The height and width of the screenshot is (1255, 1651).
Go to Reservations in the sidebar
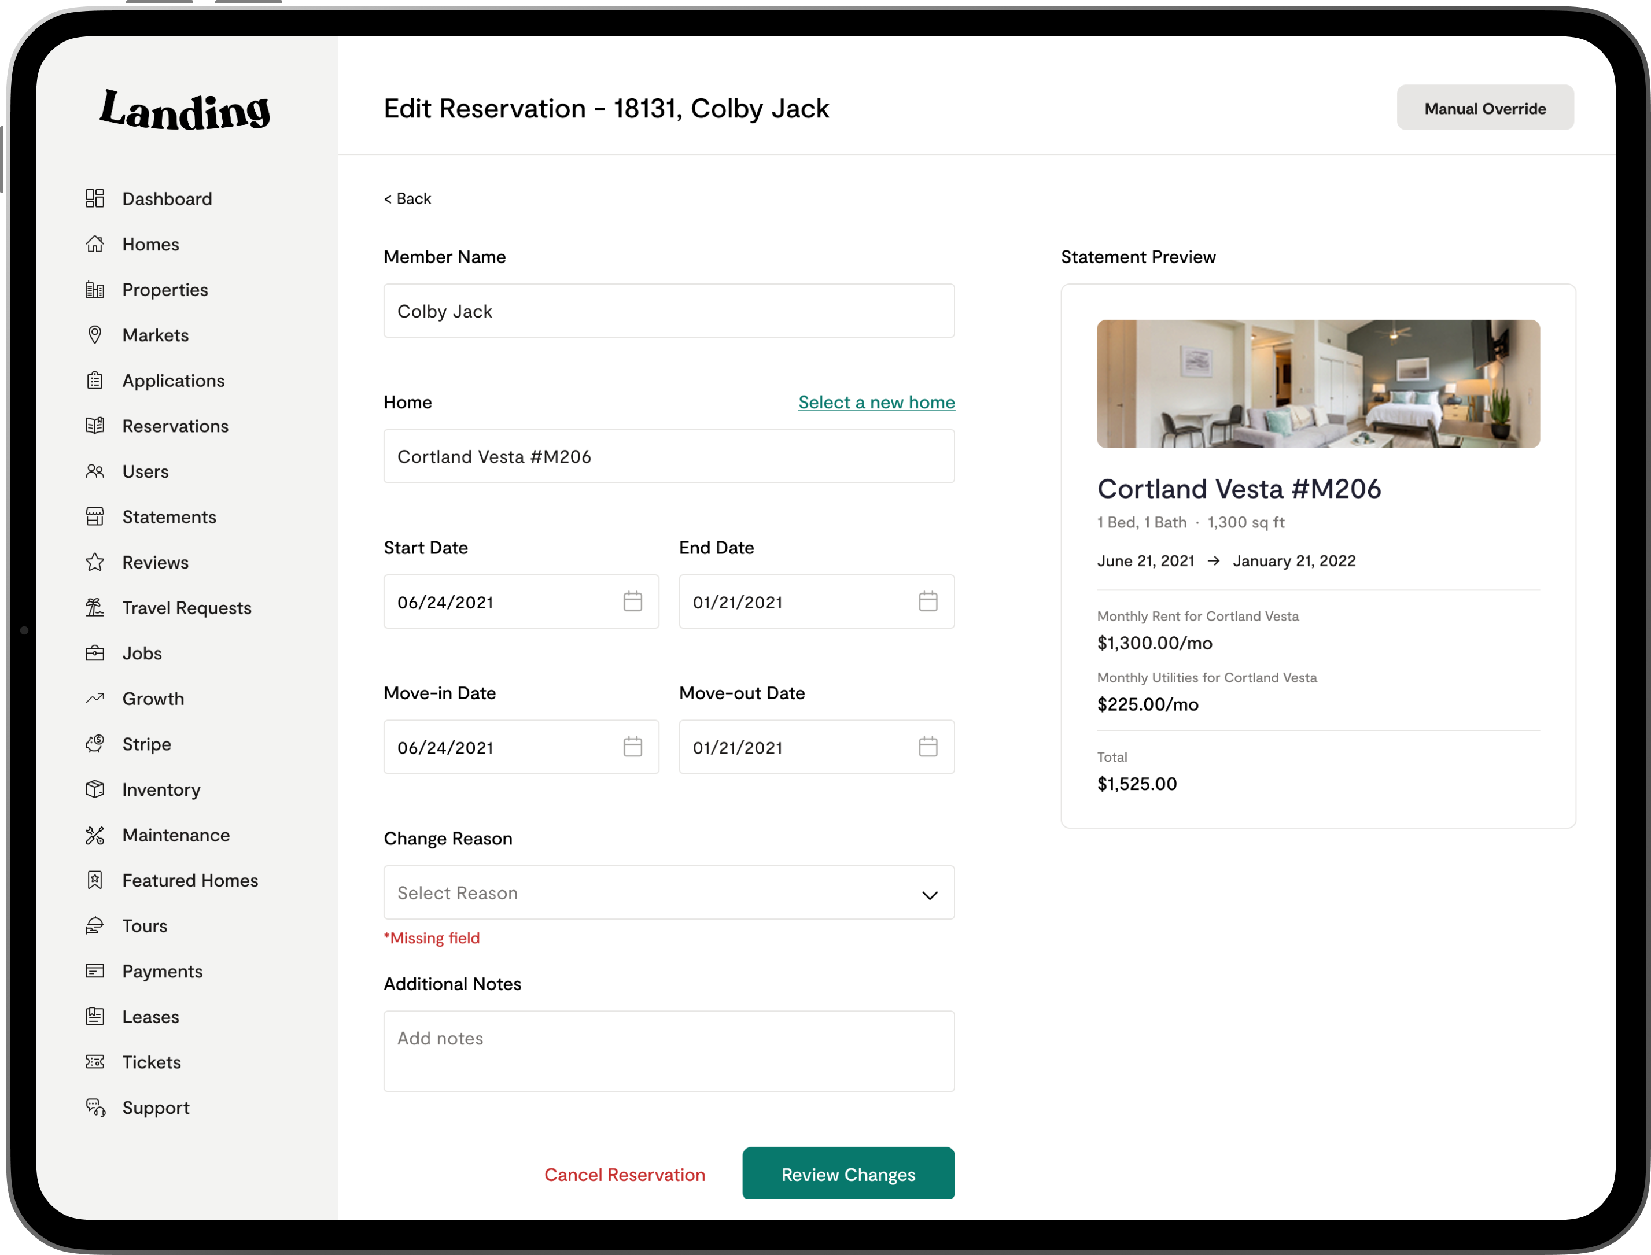pos(175,426)
